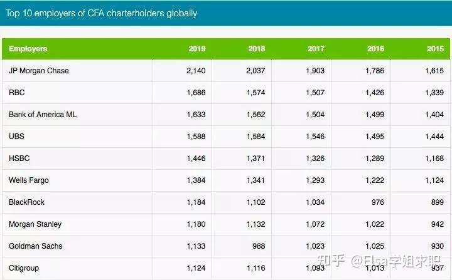Screen dimensions: 452x280
Task: Click the title 'Top 10 employers of CFA charterholders globally'
Action: point(102,13)
